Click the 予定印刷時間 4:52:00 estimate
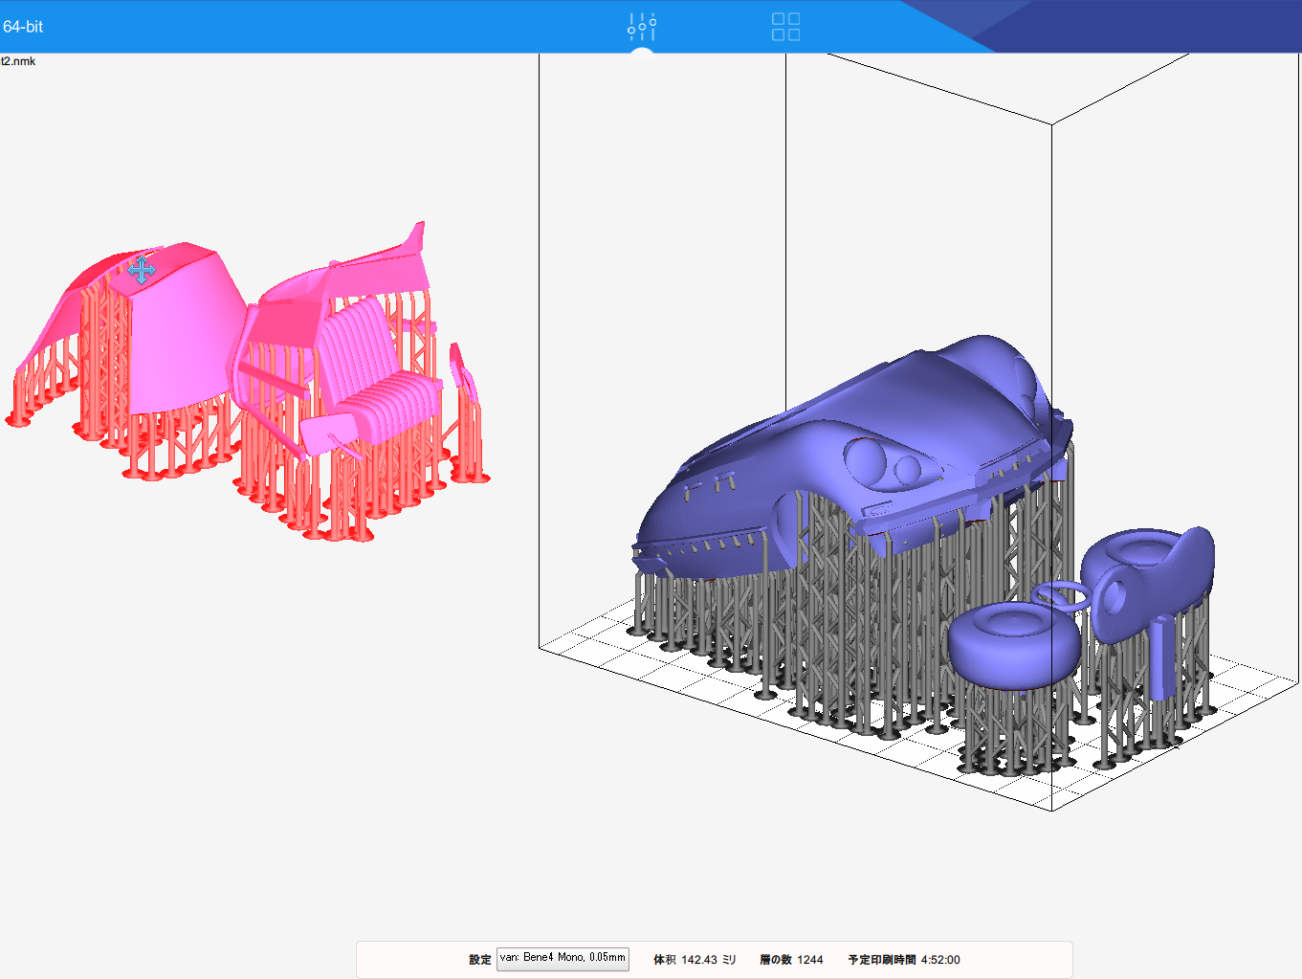Screen dimensions: 1302x979 click(904, 960)
